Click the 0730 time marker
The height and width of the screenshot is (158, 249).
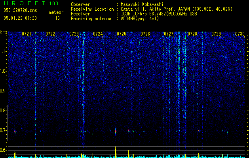pos(240,34)
